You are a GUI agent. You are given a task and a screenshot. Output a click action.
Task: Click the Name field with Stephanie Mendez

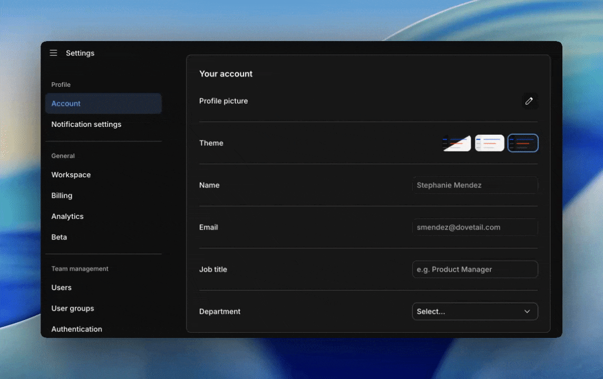(475, 185)
